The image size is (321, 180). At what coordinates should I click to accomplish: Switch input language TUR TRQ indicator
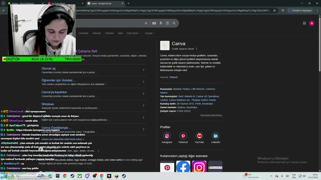[x=294, y=176]
